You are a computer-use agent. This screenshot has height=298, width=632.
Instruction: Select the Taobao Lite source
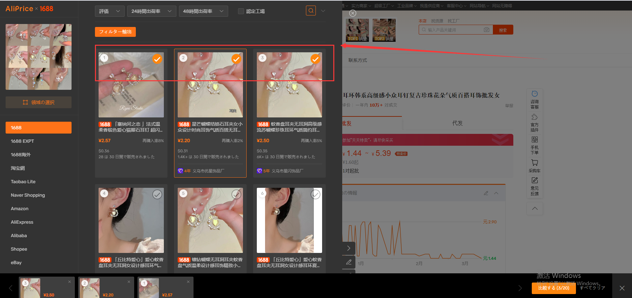23,182
